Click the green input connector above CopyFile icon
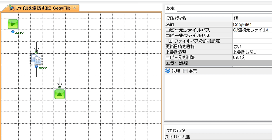Viewport: 272px width, 140px height. [36, 52]
